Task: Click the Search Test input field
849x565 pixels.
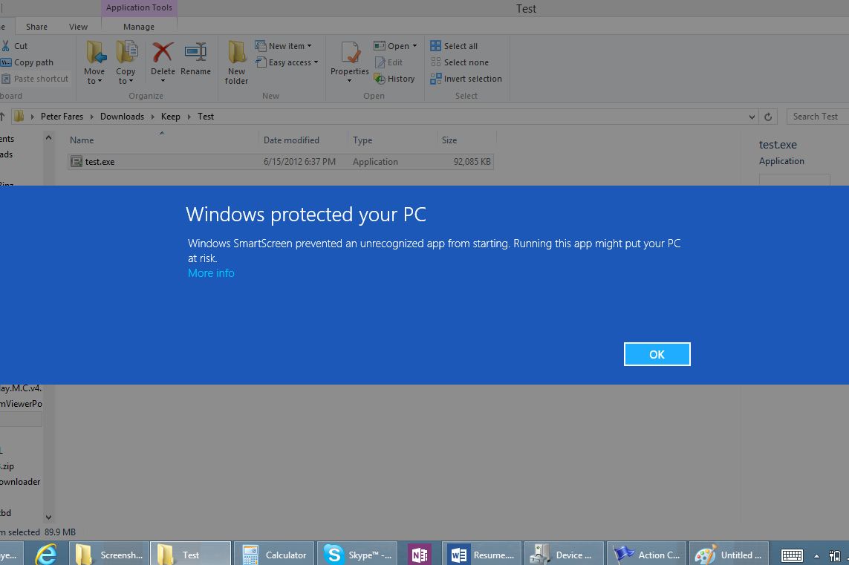Action: point(818,117)
